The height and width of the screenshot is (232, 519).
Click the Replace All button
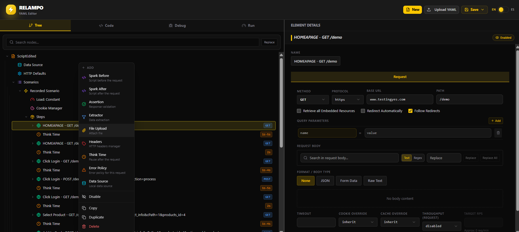(x=490, y=158)
